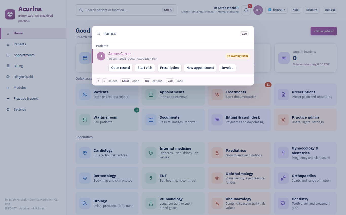Click Open record for James Carter
The image size is (346, 215).
[121, 68]
